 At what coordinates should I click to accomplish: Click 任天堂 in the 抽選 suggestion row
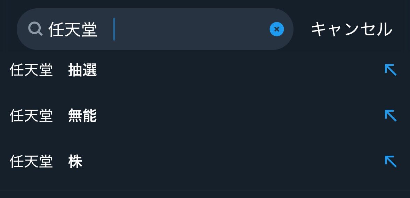tap(31, 70)
